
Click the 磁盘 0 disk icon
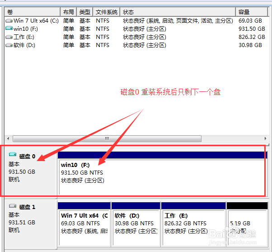coord(13,154)
